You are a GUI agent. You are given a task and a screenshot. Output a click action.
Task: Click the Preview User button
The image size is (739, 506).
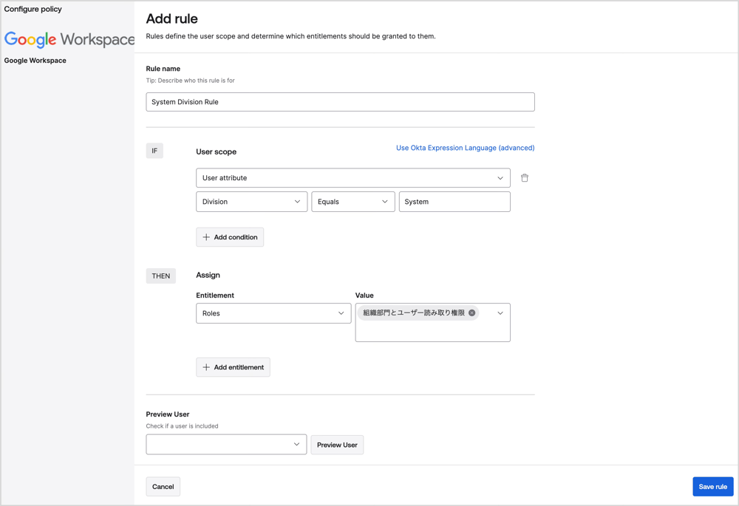337,445
